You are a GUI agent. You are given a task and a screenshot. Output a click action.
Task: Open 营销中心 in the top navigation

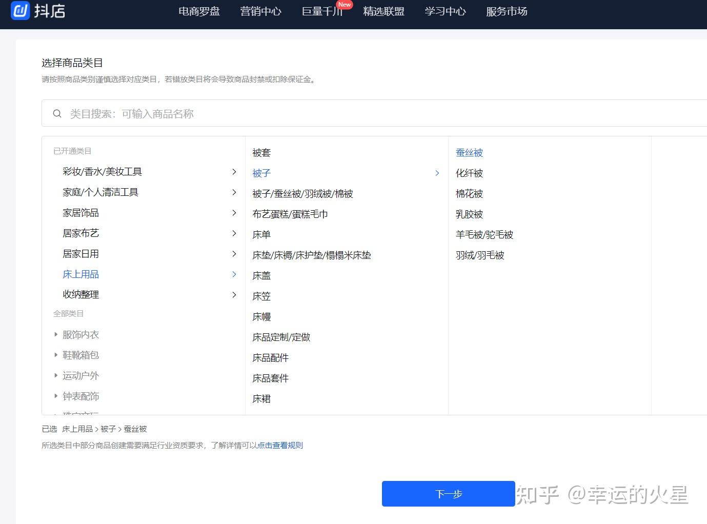260,11
